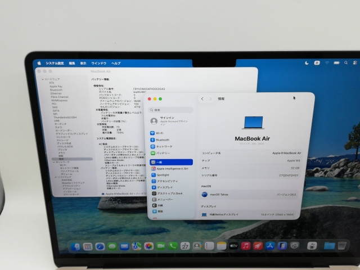Screen dimensions: 360x270
Task: Open Reminders from the Dock
Action: click(209, 246)
